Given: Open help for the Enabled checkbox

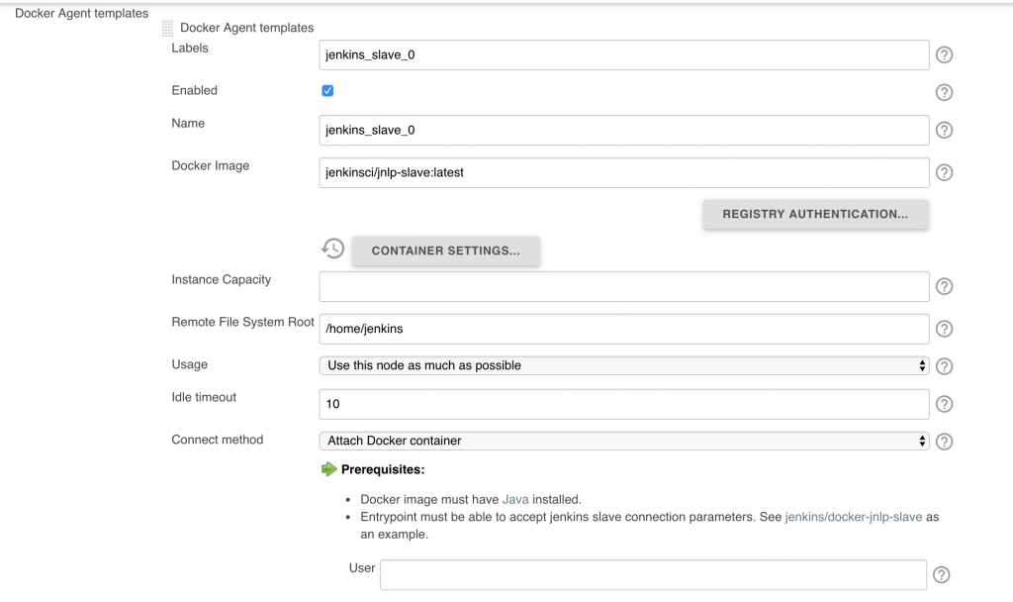Looking at the screenshot, I should [x=944, y=92].
